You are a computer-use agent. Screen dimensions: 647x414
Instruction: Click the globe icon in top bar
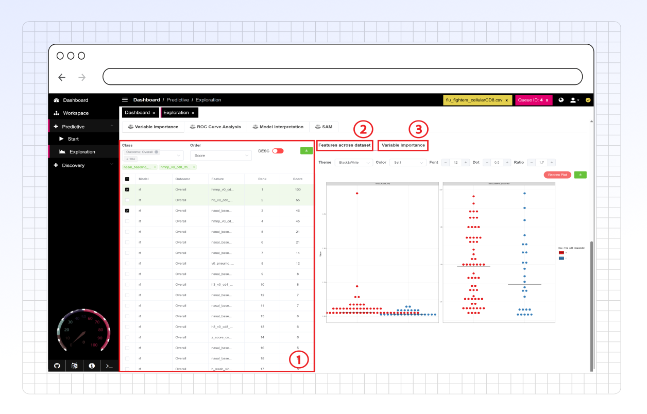click(561, 100)
